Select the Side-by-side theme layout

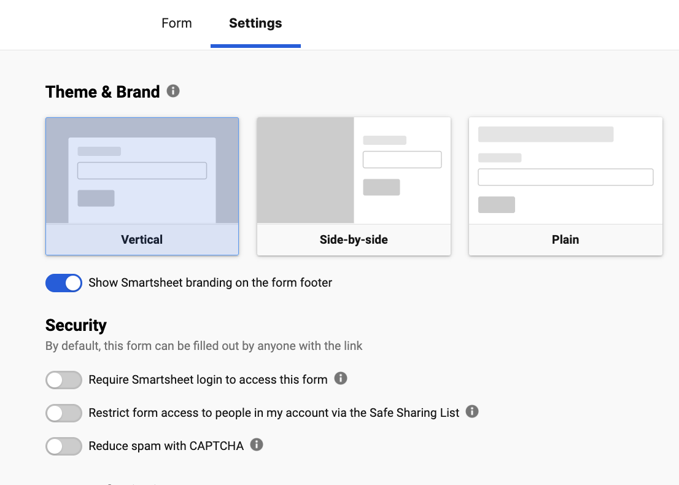(x=354, y=186)
